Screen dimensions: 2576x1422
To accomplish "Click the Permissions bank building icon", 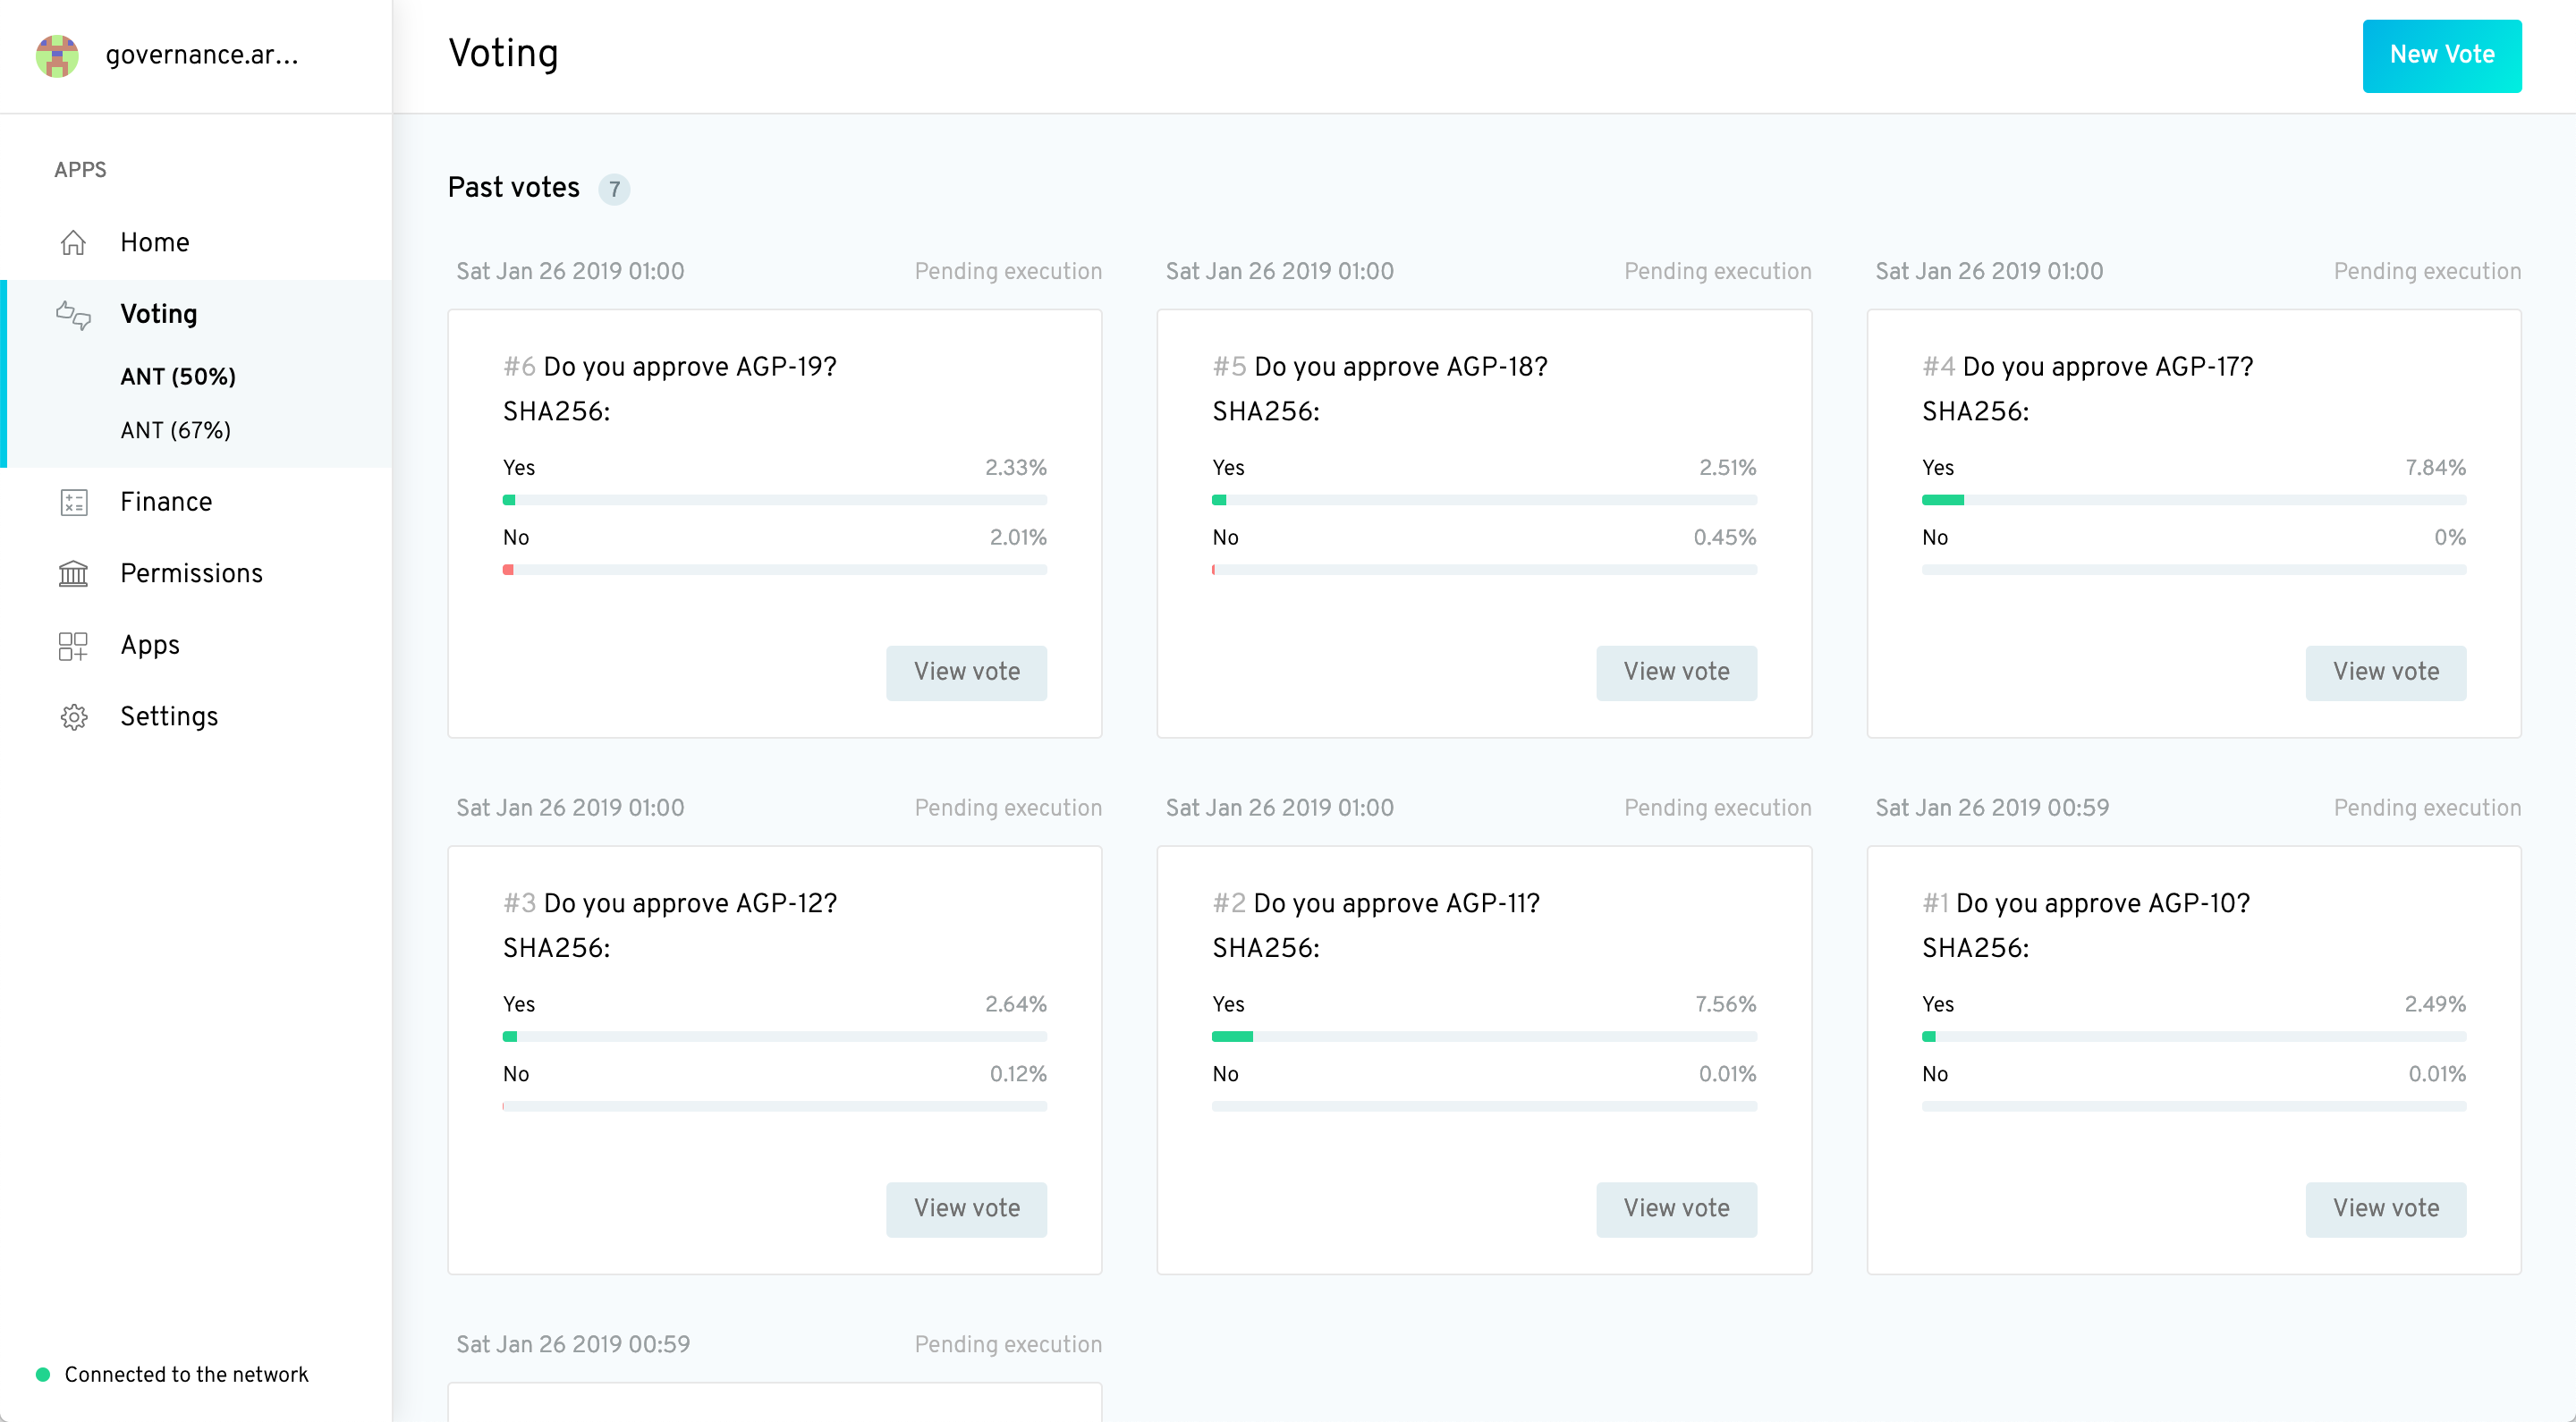I will point(73,574).
